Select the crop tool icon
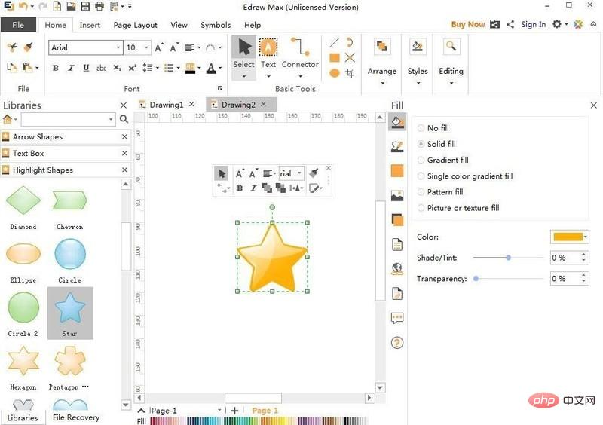The height and width of the screenshot is (425, 603). pyautogui.click(x=350, y=72)
